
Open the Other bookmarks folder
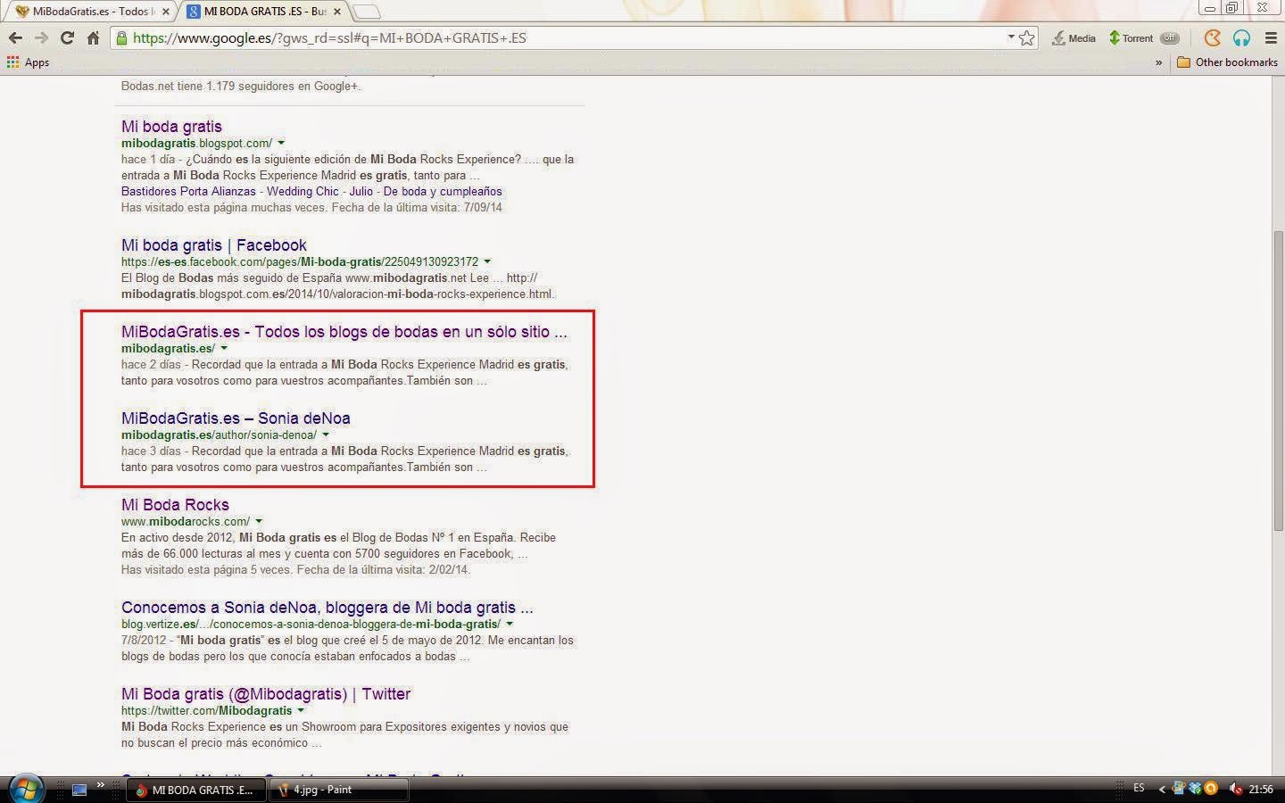1227,62
